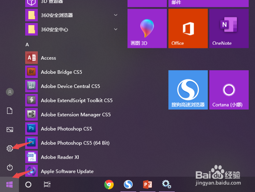This screenshot has width=255, height=192.
Task: Open the 搜狗高速浏览器 tile
Action: pyautogui.click(x=188, y=90)
